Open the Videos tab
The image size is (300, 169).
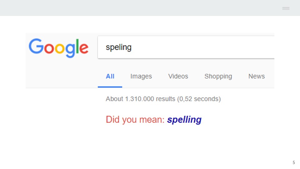pyautogui.click(x=178, y=76)
